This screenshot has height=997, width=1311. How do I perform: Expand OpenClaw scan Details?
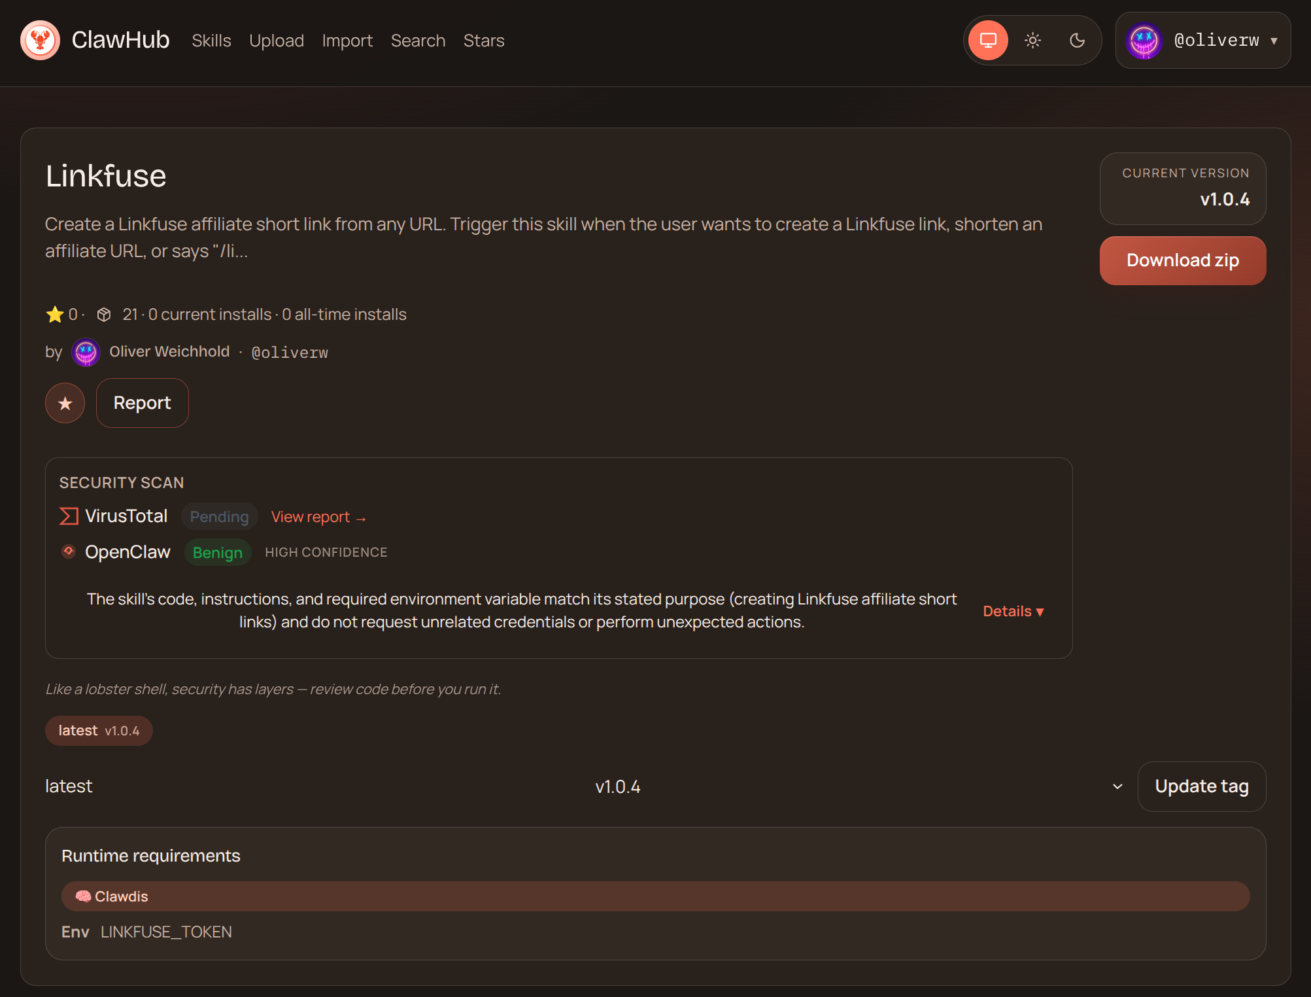point(1013,611)
